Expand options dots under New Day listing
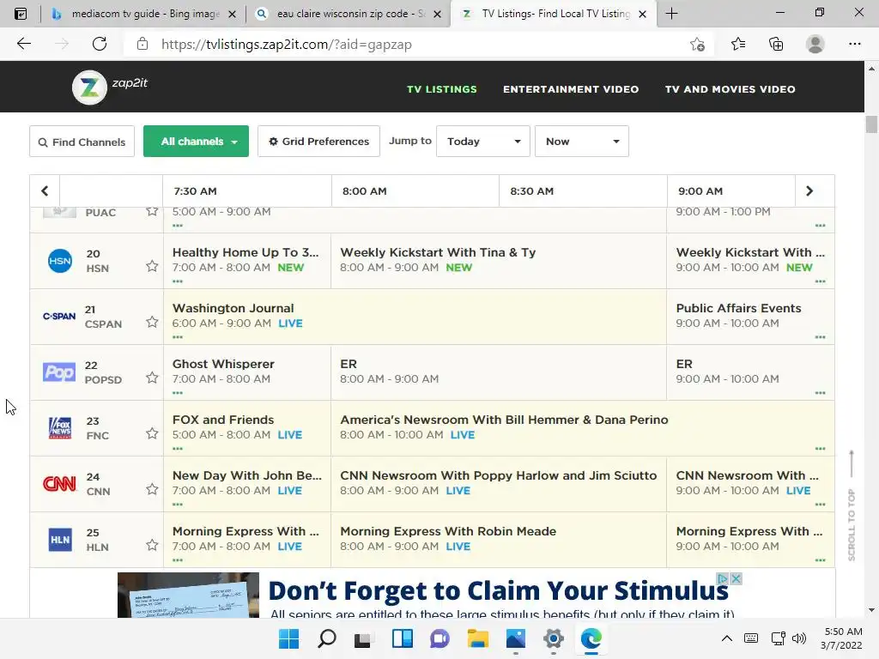Image resolution: width=879 pixels, height=659 pixels. pyautogui.click(x=178, y=505)
